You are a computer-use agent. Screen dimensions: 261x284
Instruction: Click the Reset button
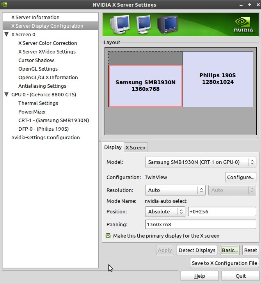250,250
